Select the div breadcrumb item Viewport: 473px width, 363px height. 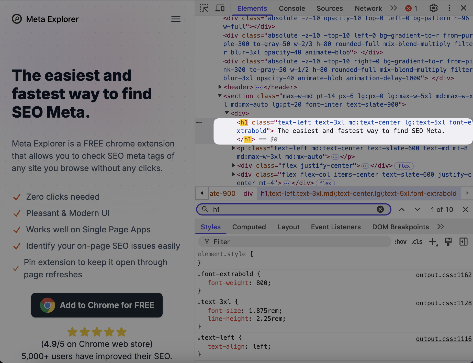(x=248, y=194)
